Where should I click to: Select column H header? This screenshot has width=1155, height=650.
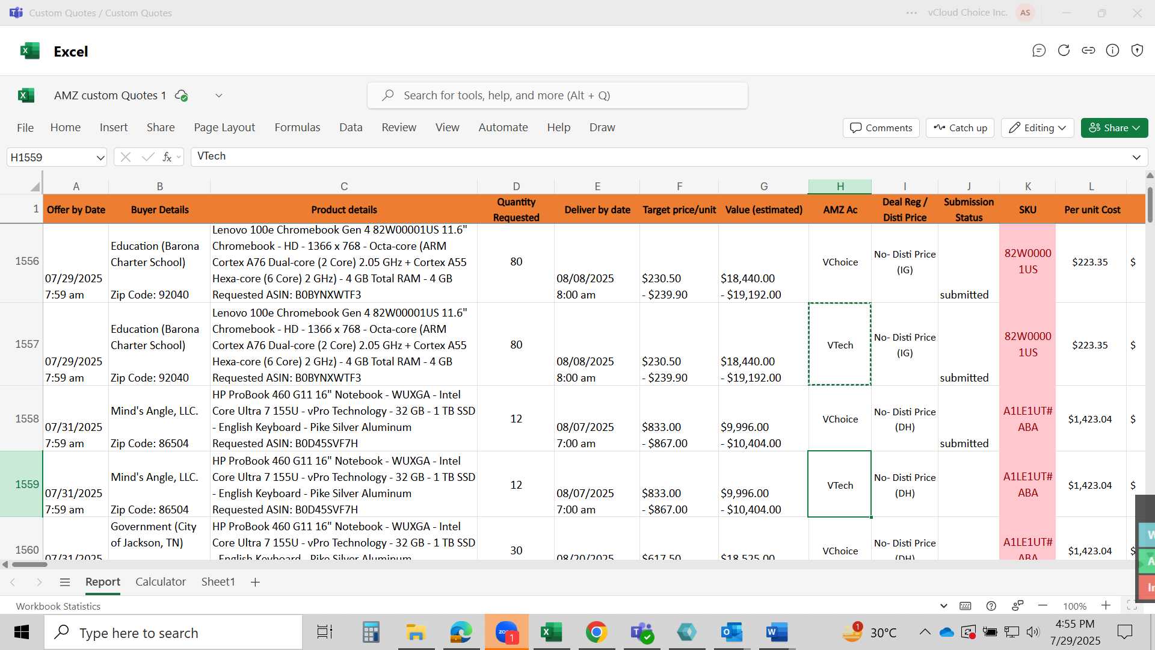point(840,187)
